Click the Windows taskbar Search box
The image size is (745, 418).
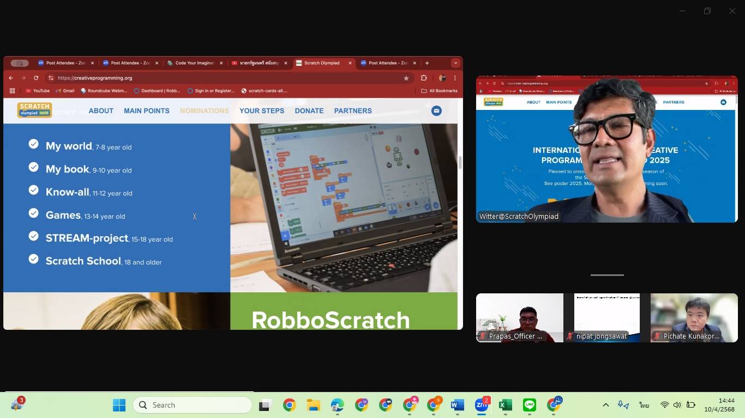click(x=193, y=405)
